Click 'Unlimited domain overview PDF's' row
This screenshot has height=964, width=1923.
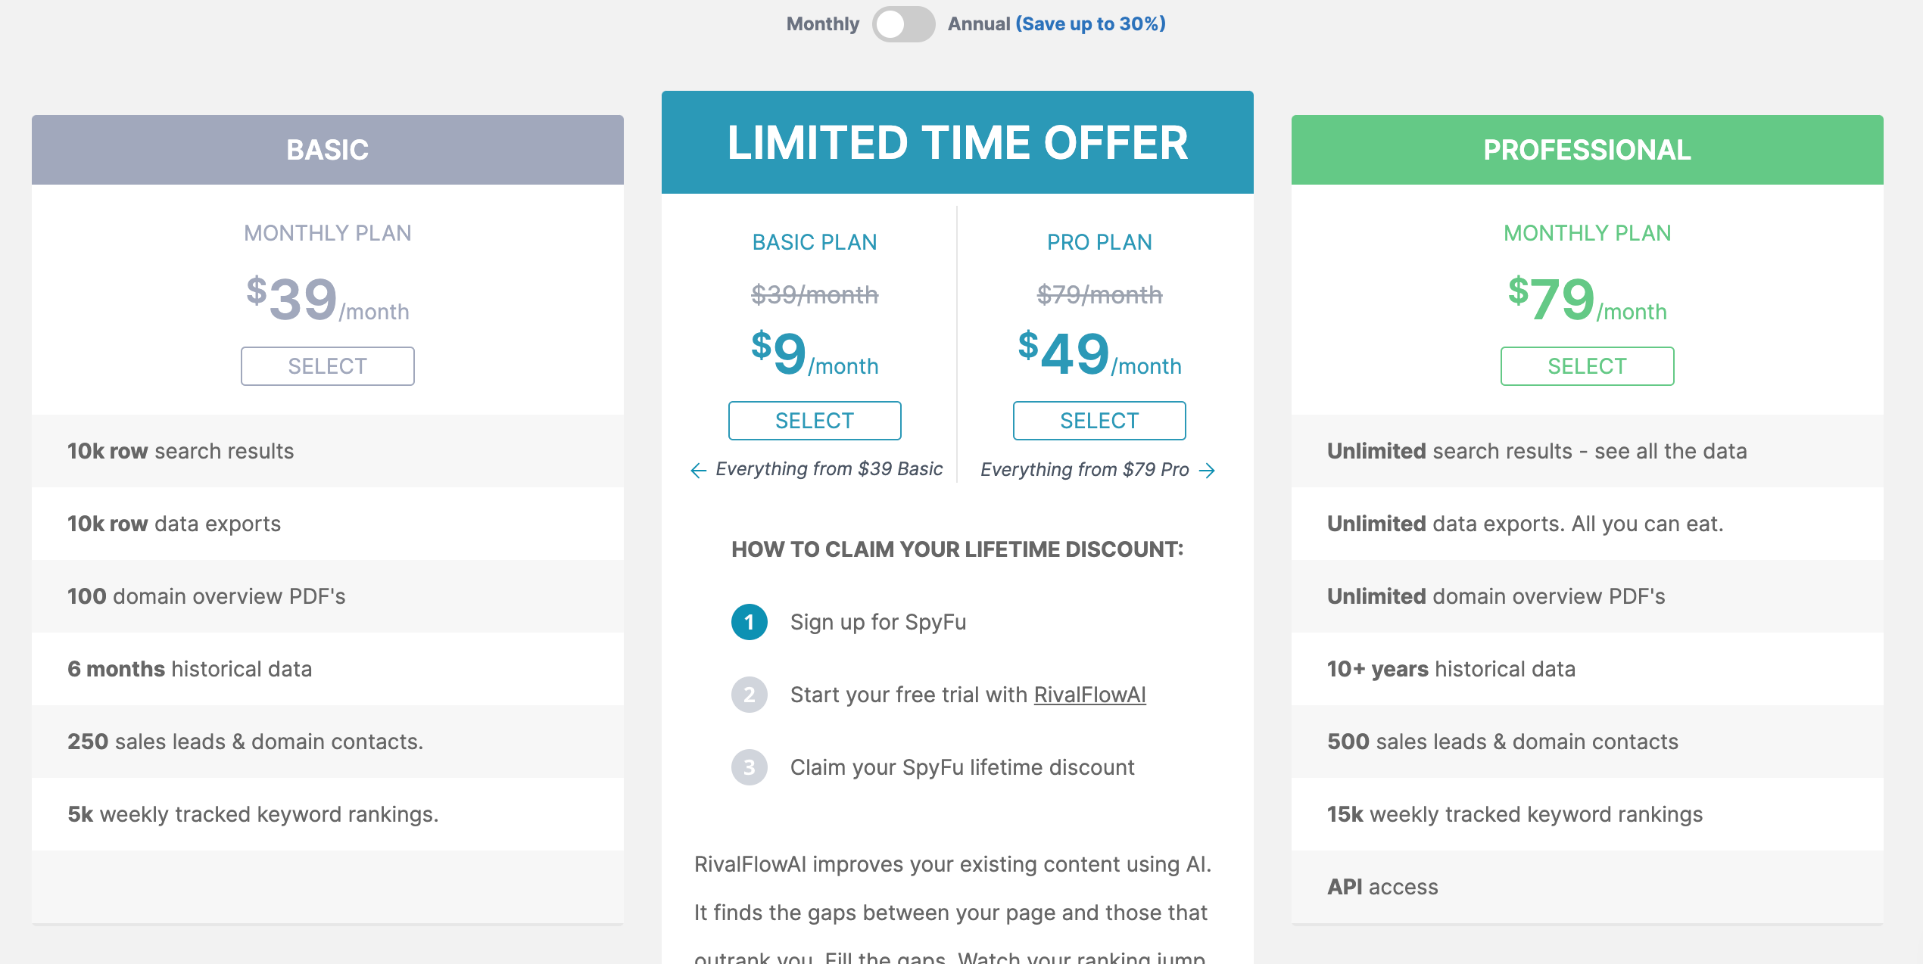tap(1588, 596)
